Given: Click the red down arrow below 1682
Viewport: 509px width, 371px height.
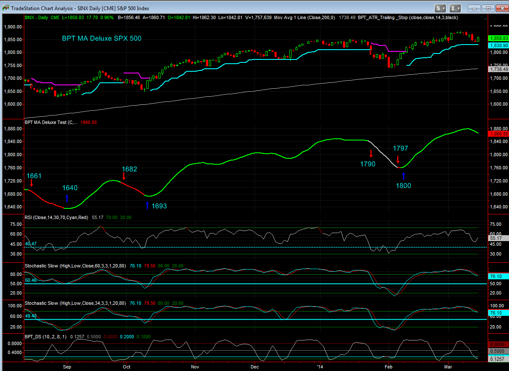Looking at the screenshot, I should point(123,176).
